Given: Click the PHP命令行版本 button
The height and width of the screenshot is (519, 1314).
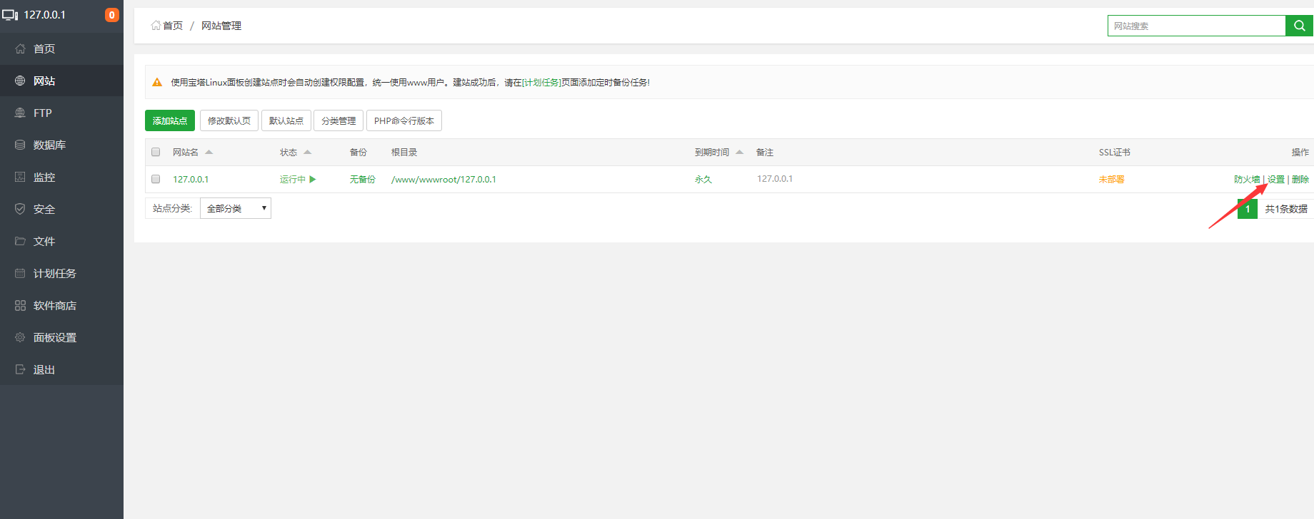Looking at the screenshot, I should click(x=404, y=120).
